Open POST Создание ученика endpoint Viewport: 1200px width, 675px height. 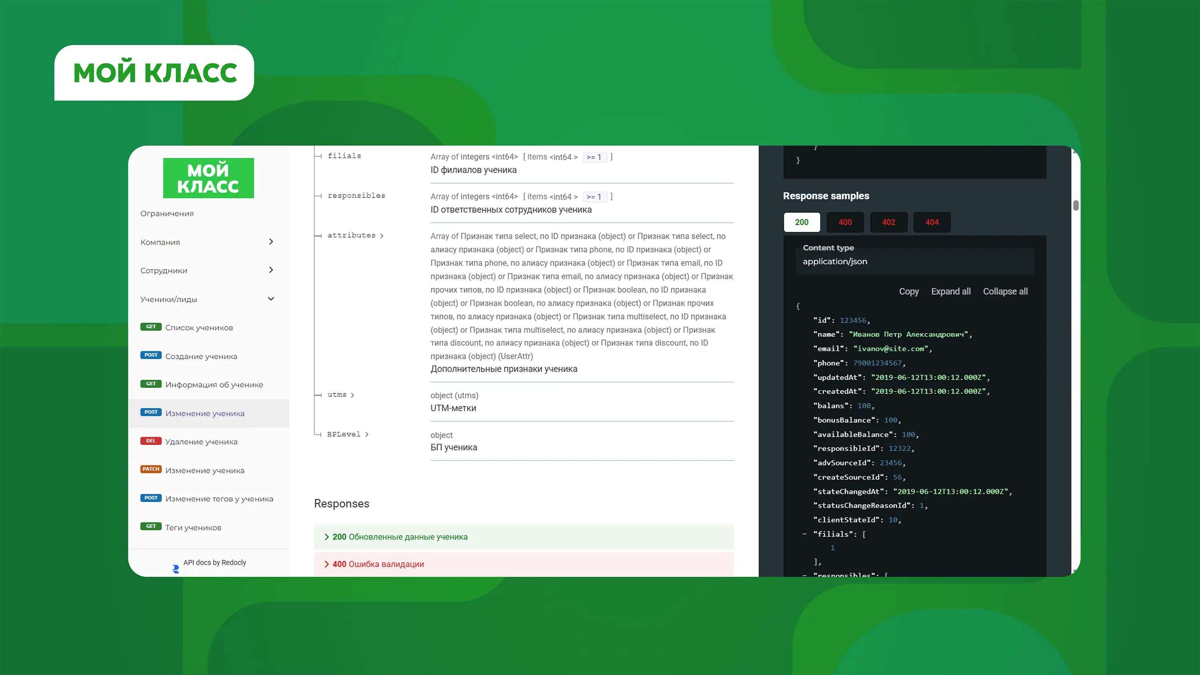coord(201,356)
